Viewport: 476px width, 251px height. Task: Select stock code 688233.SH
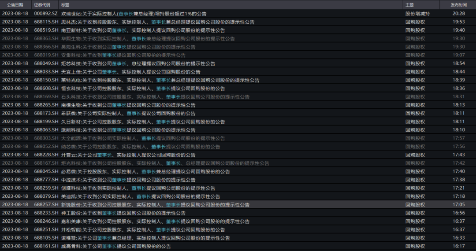(x=46, y=213)
